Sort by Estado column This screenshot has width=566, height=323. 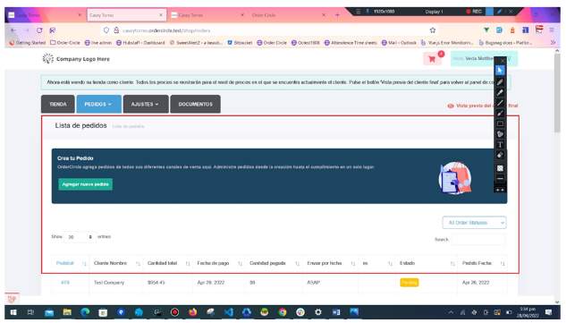427,263
